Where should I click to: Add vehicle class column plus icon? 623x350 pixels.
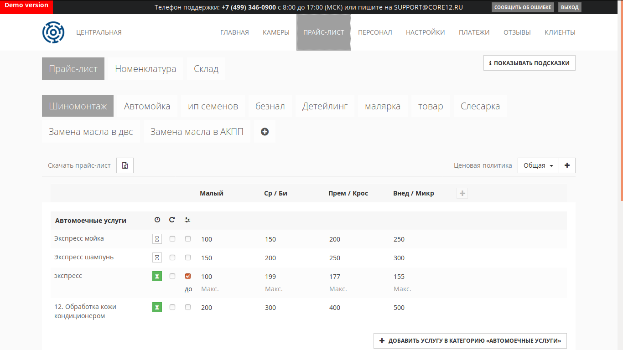coord(462,193)
